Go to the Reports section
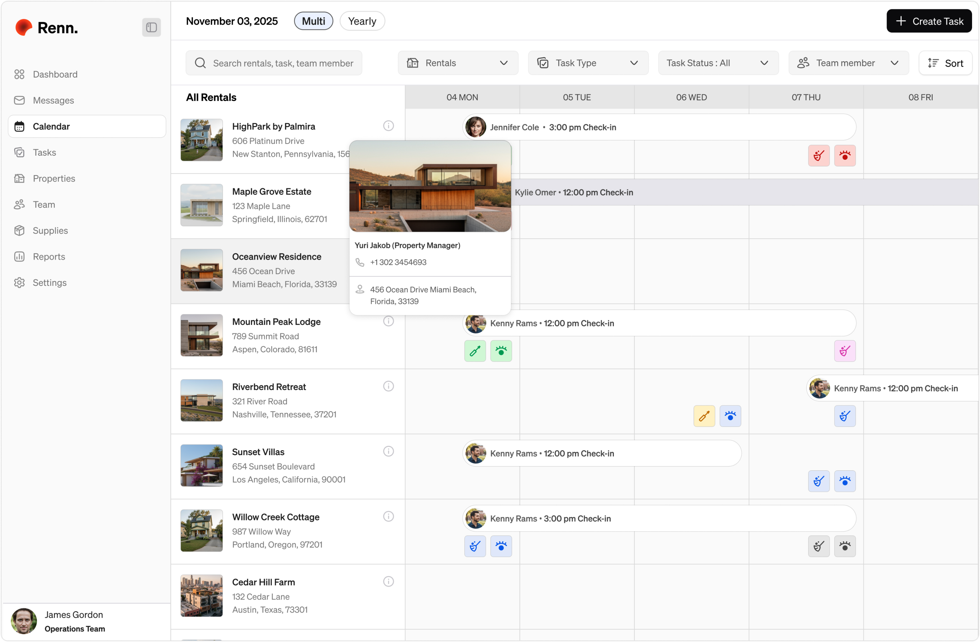Viewport: 980px width, 642px height. point(49,256)
